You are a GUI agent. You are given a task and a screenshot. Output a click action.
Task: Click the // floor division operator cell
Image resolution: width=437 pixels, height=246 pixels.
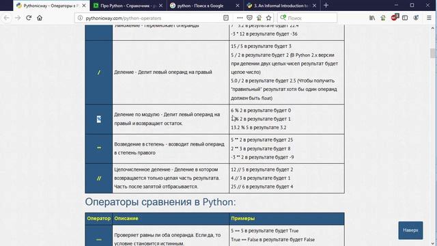click(x=98, y=178)
